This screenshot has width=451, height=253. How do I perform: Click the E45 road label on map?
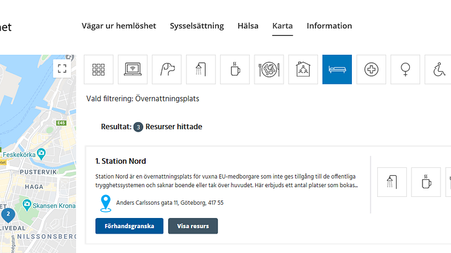tap(61, 123)
